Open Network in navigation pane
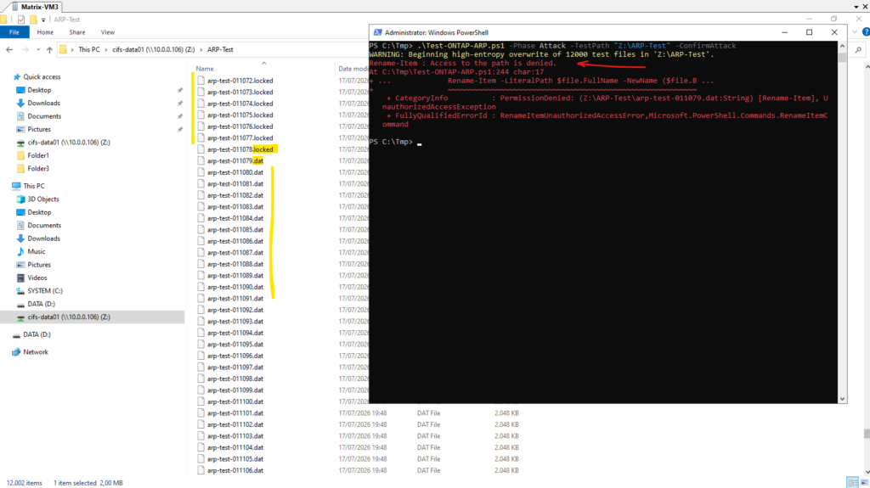Screen dimensions: 870x488 coord(36,352)
